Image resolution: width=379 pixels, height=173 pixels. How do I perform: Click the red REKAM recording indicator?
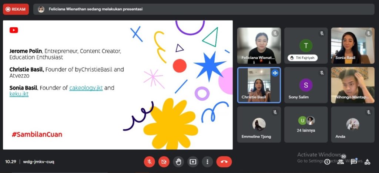tap(16, 9)
